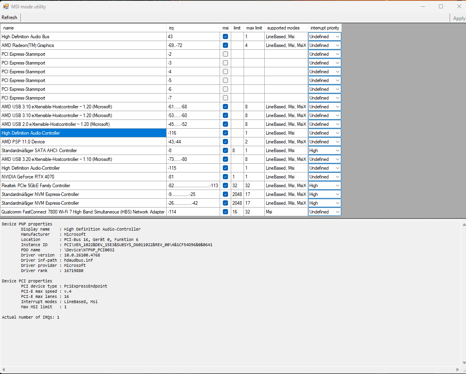Uncheck msi for High Definition Audio Bus
This screenshot has width=466, height=374.
[225, 37]
